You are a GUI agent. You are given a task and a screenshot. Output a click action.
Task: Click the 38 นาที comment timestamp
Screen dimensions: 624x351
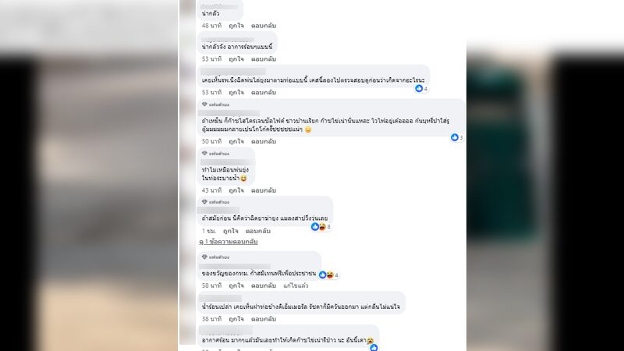click(x=211, y=319)
